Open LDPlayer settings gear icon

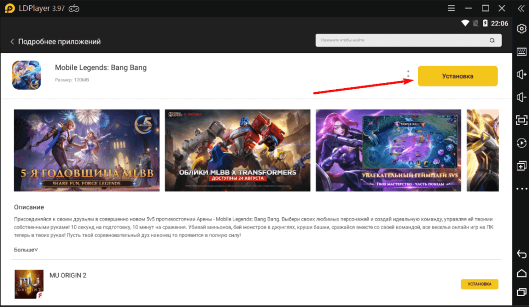pyautogui.click(x=521, y=29)
